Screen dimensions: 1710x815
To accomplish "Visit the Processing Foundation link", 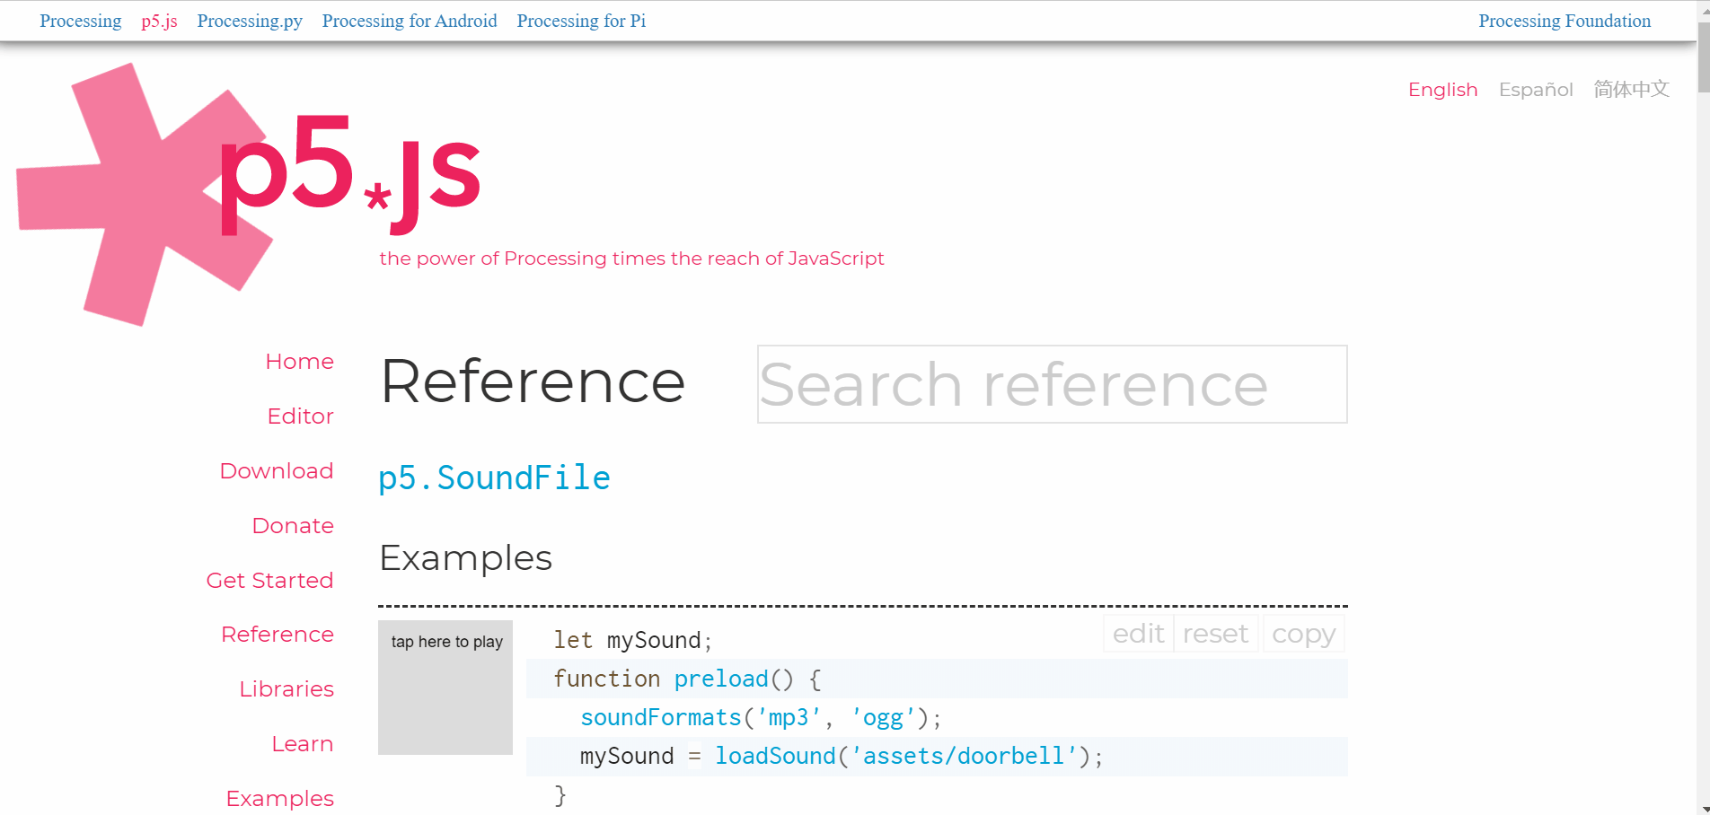I will pos(1565,21).
